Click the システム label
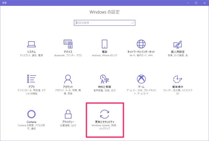Viewport: 209px width, 141px height. (x=31, y=52)
